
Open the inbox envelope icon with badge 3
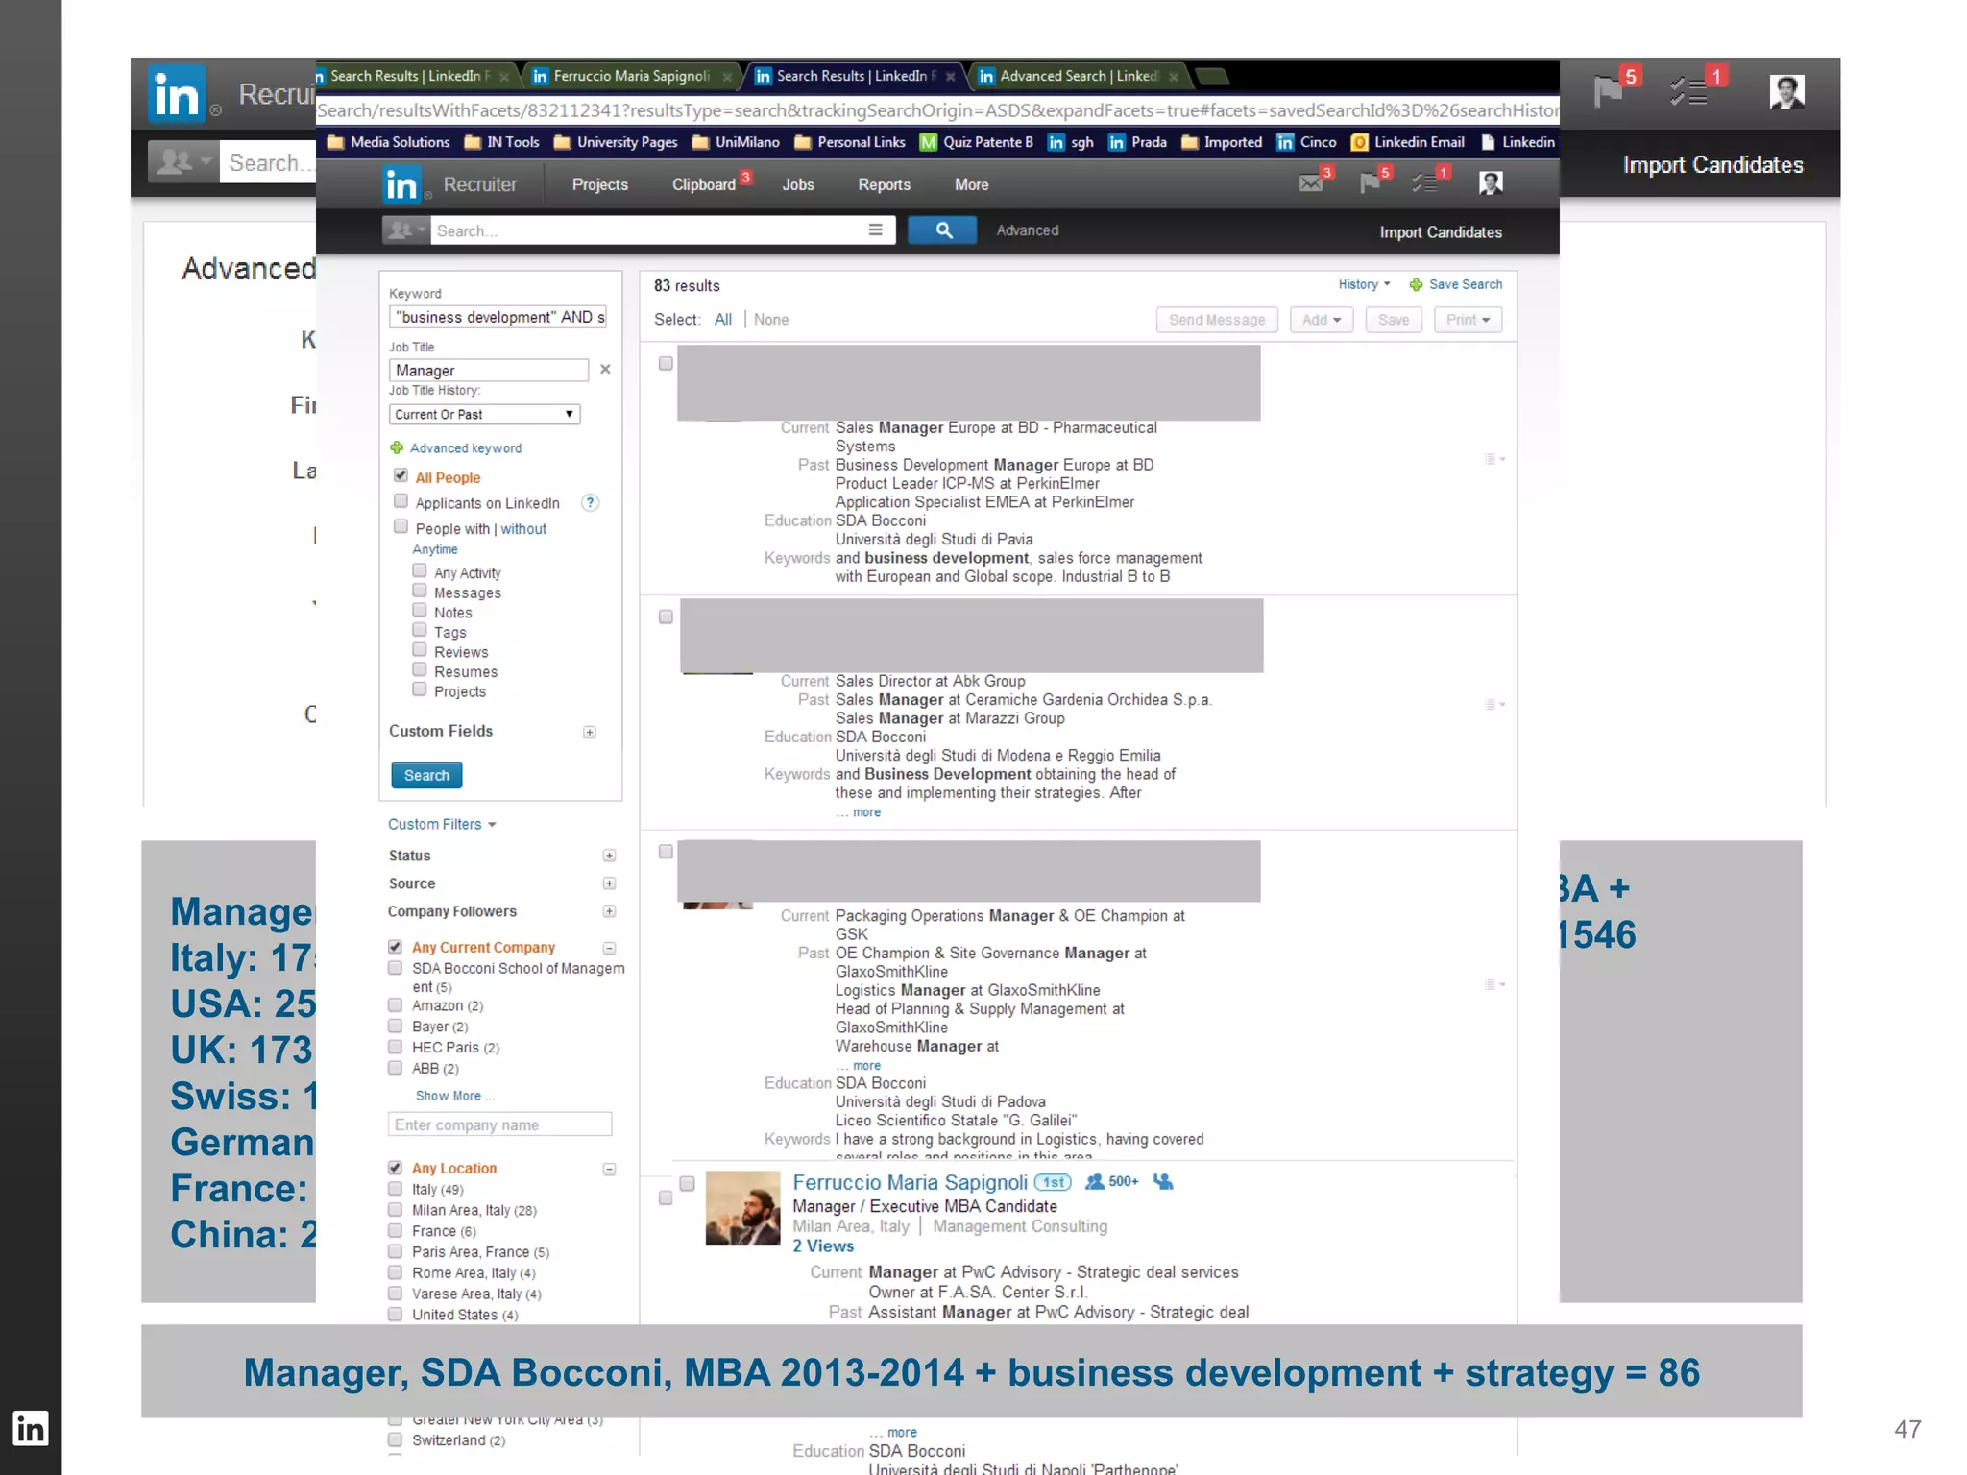pos(1311,182)
